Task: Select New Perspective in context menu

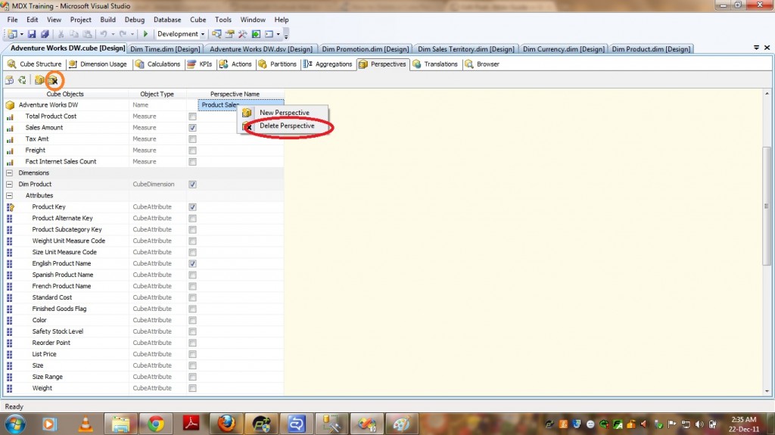Action: click(x=284, y=113)
